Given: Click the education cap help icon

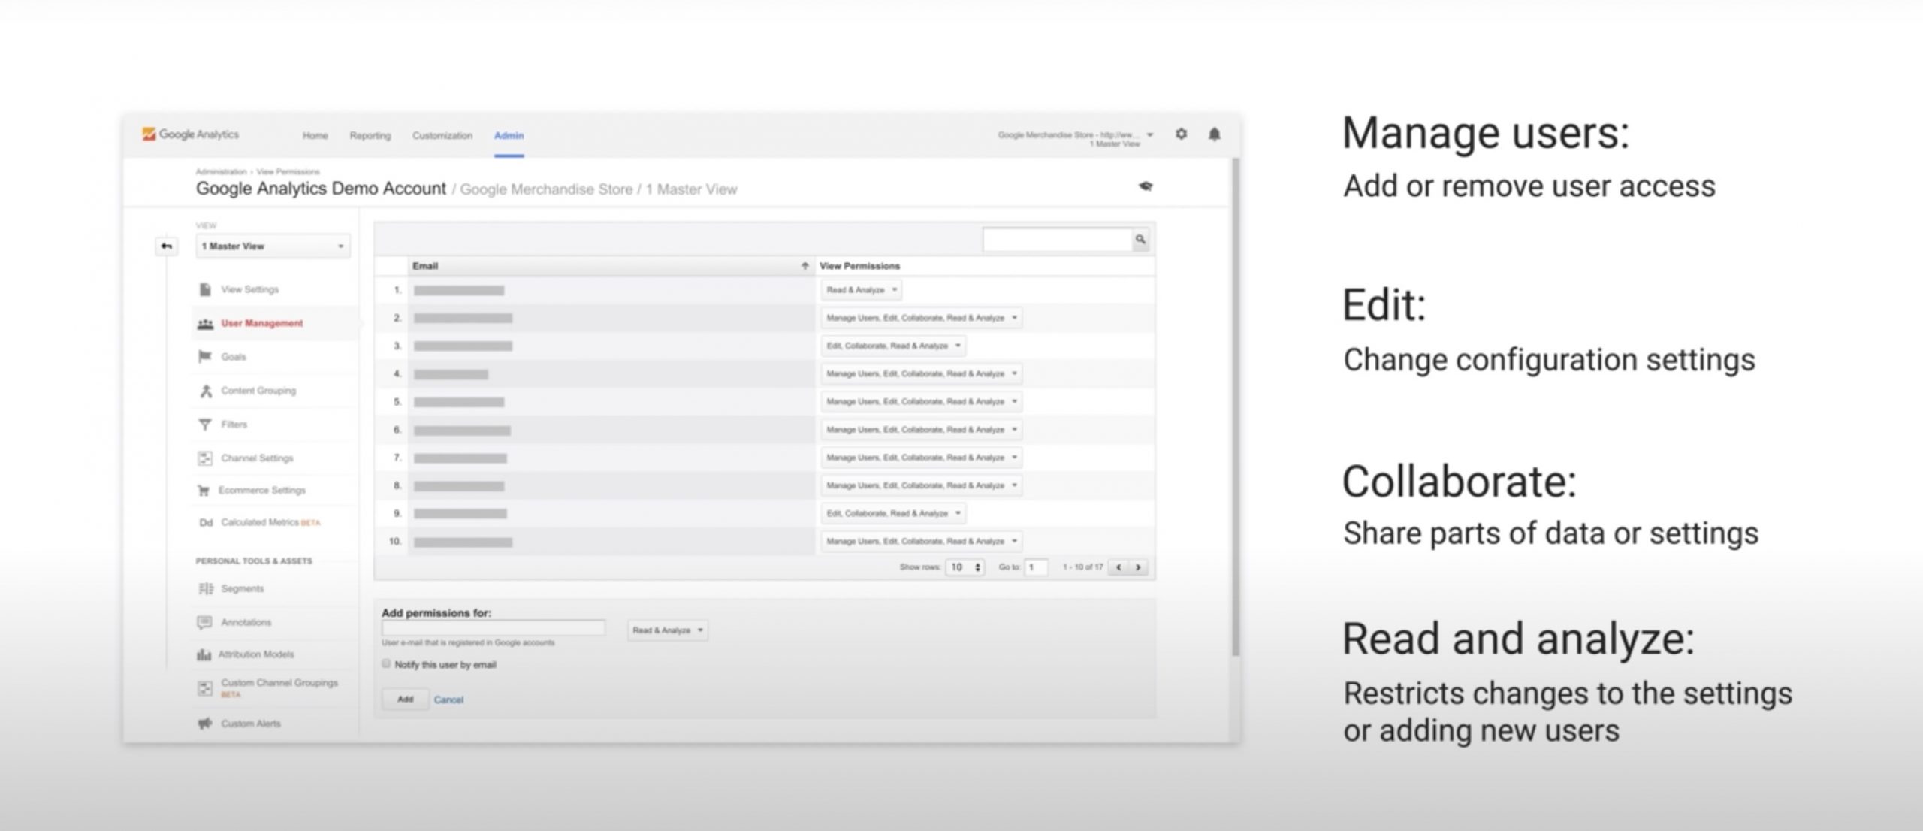Looking at the screenshot, I should point(1145,186).
